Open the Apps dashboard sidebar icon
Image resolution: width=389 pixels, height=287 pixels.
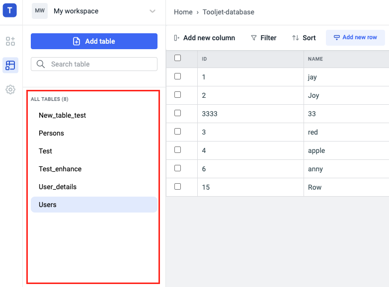coord(10,41)
